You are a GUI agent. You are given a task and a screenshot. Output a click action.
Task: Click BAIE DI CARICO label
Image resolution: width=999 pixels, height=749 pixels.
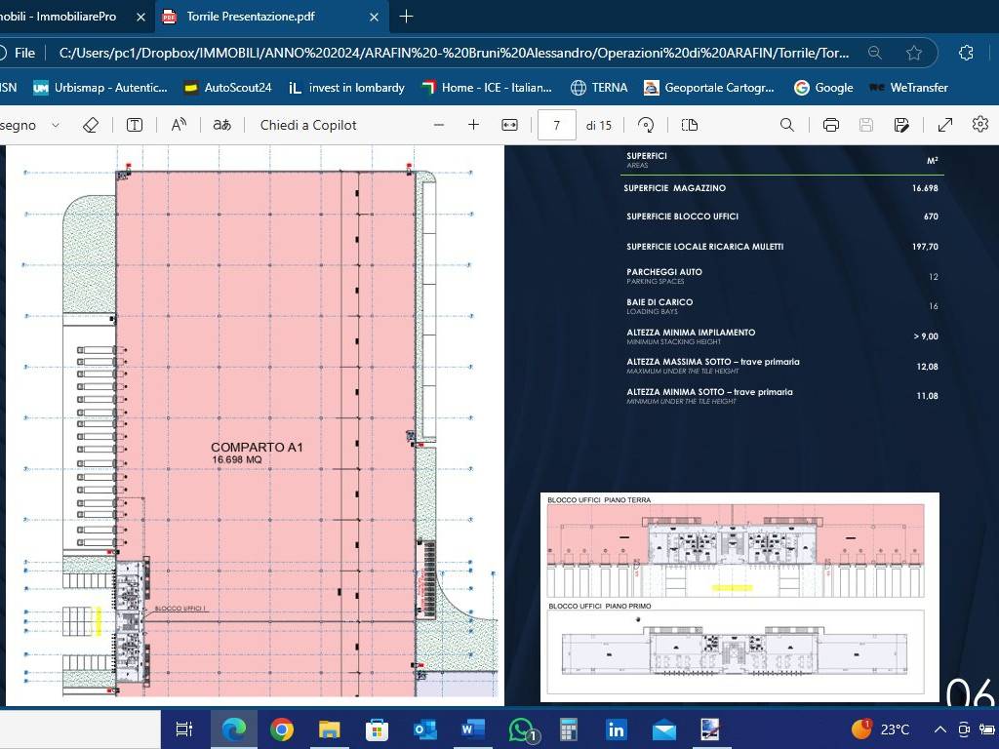pos(659,302)
